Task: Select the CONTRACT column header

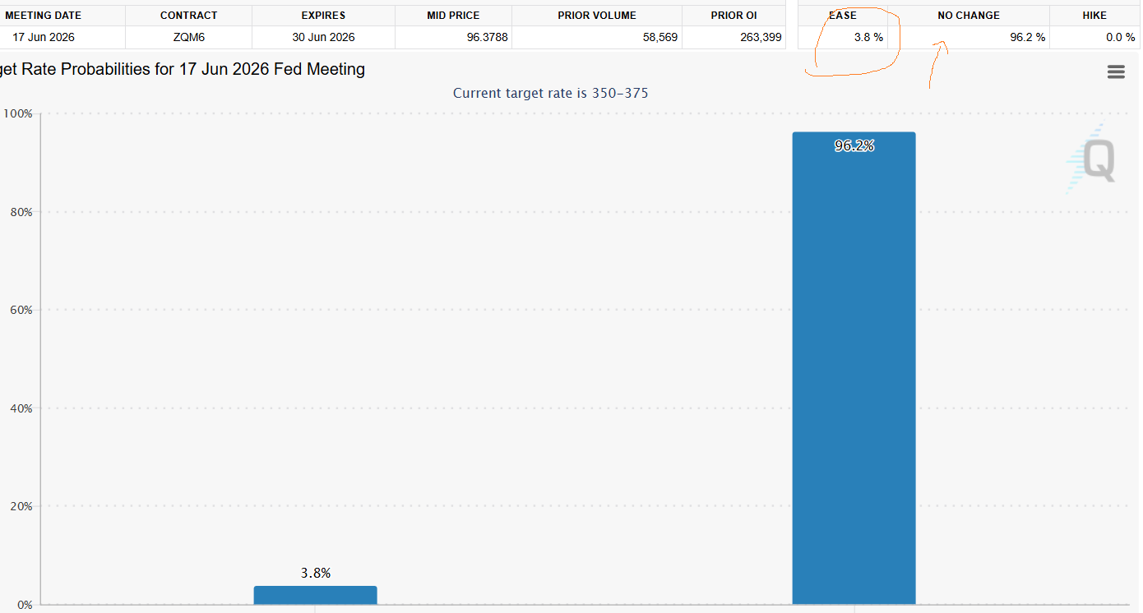Action: (188, 16)
